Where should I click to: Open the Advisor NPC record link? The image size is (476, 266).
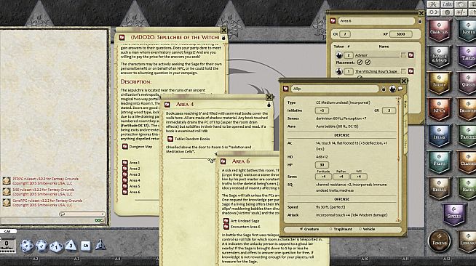coord(410,55)
